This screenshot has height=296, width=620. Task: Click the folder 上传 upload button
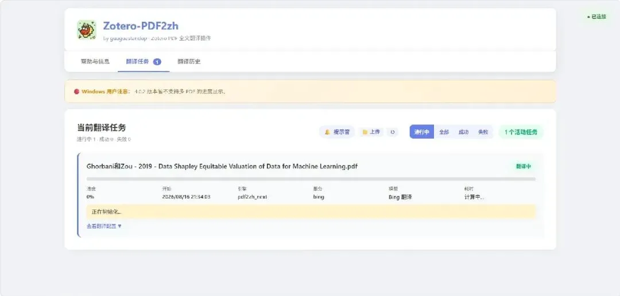pos(371,132)
